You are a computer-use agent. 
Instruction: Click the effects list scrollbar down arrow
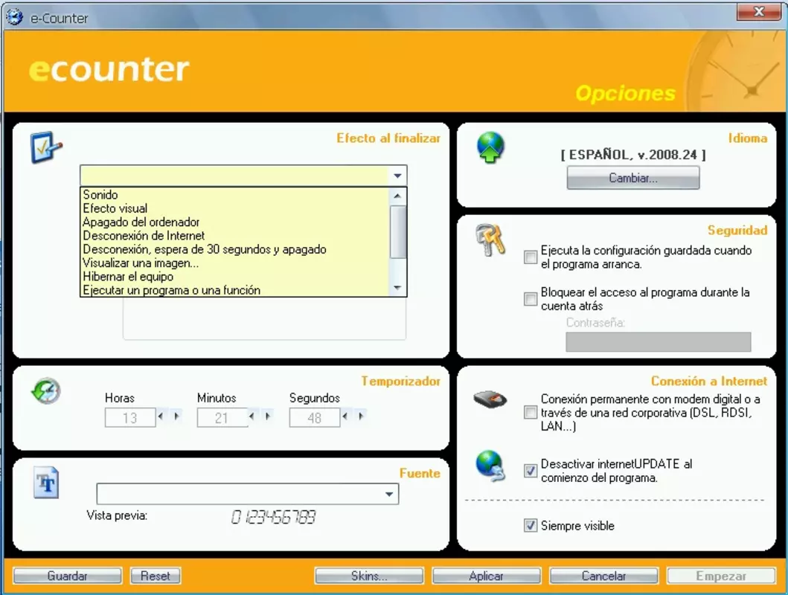397,289
